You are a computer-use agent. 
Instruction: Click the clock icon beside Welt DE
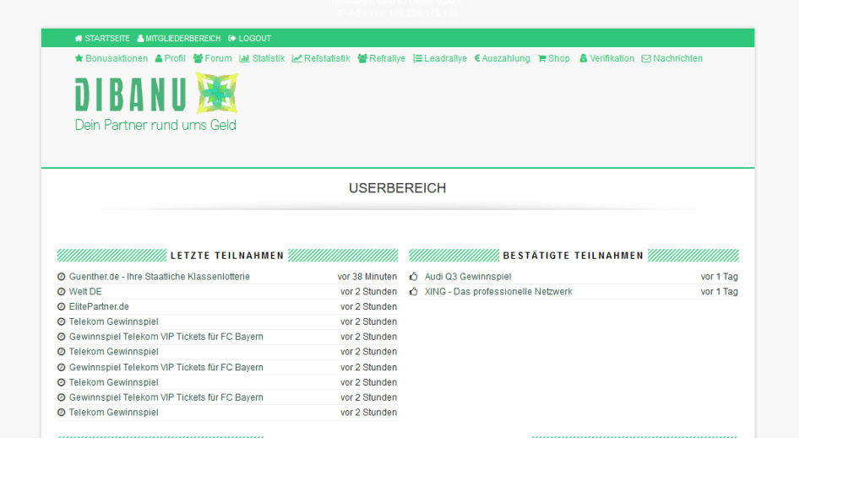61,291
